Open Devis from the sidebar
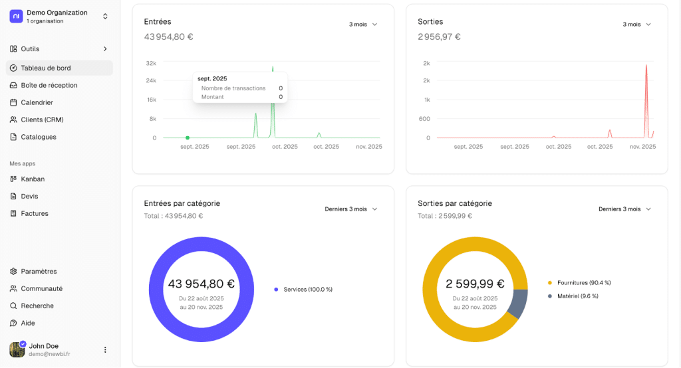Image resolution: width=681 pixels, height=368 pixels. (29, 196)
